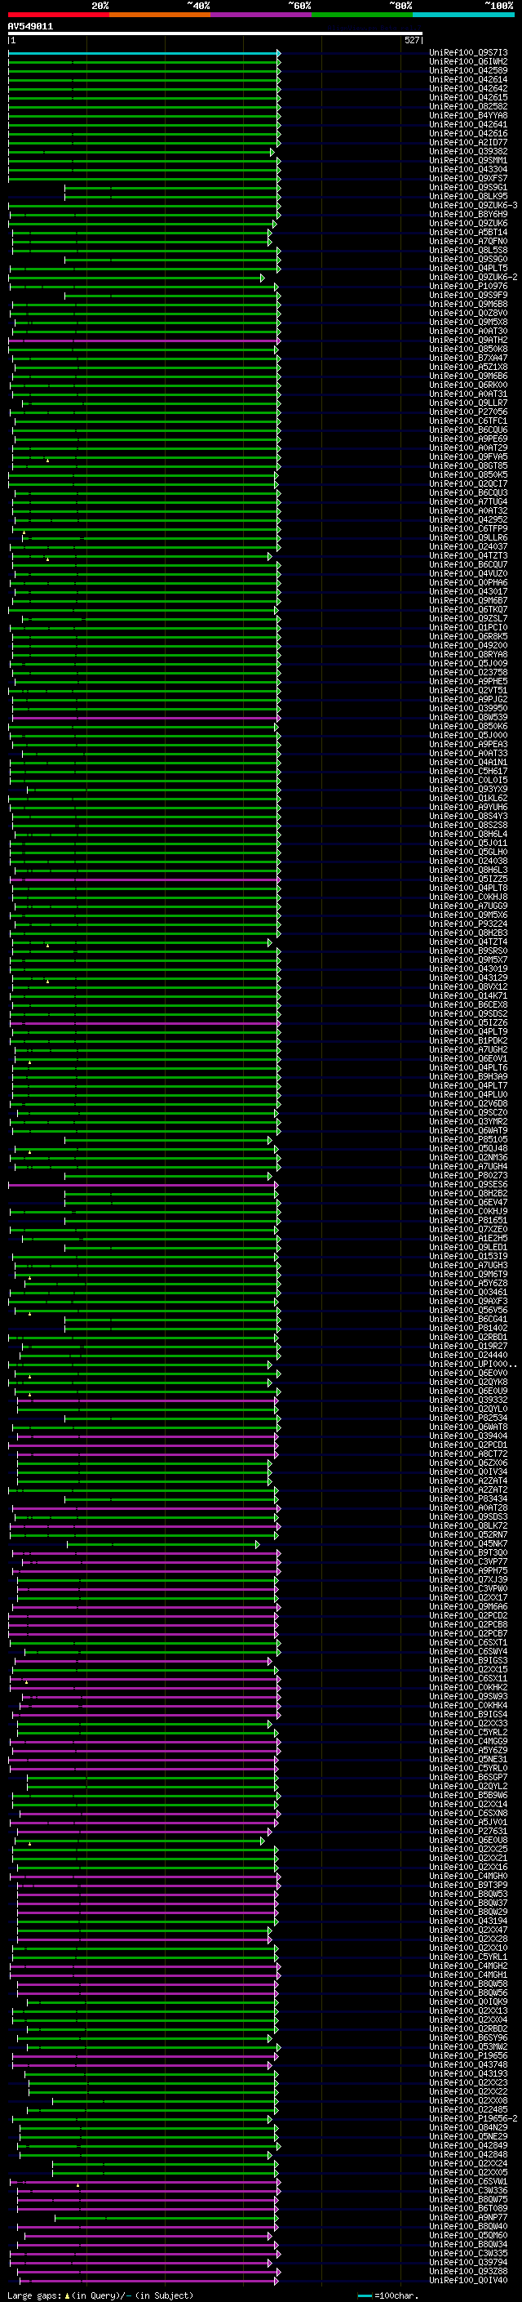
Task: Click label UniRef100_Q15319
Action: pyautogui.click(x=468, y=1257)
